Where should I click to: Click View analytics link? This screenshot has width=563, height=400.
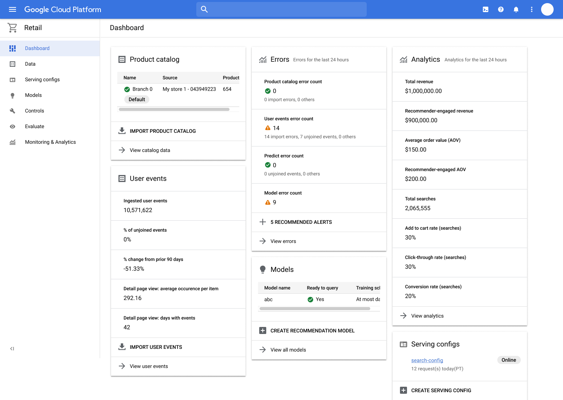427,316
